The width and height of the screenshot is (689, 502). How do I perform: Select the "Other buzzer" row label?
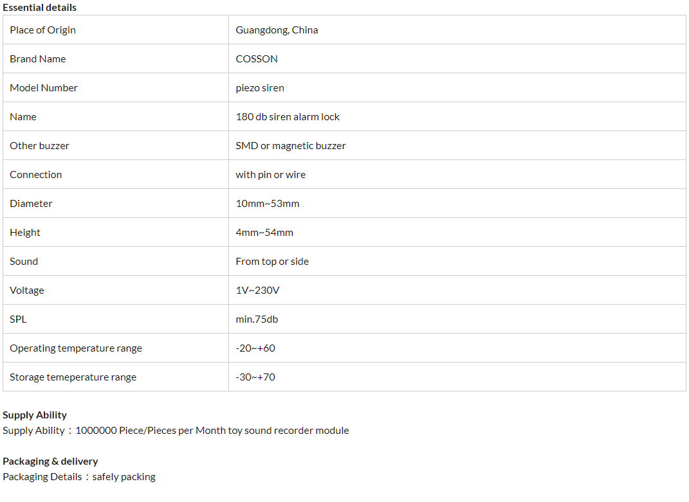(39, 146)
